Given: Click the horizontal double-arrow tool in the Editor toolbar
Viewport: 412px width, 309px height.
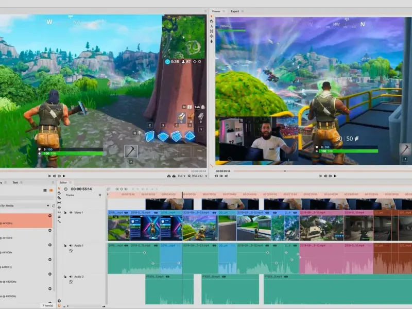Looking at the screenshot, I should coord(59,212).
